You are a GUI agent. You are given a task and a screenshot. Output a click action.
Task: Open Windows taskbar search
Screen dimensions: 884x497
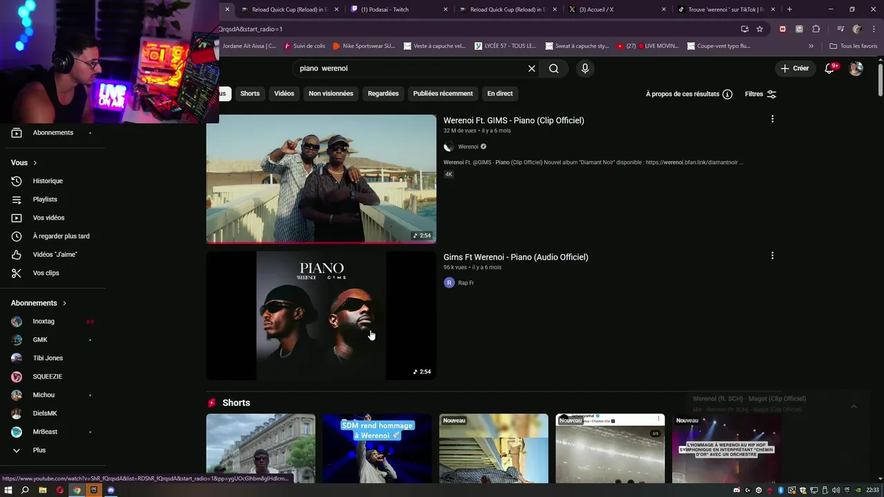tap(25, 490)
